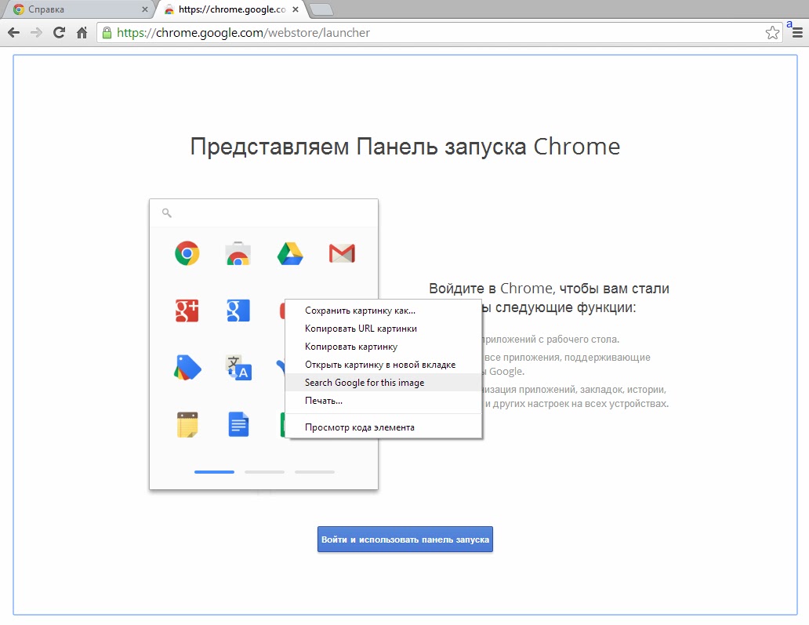
Task: Choose Просмотр кода элемента
Action: tap(383, 427)
